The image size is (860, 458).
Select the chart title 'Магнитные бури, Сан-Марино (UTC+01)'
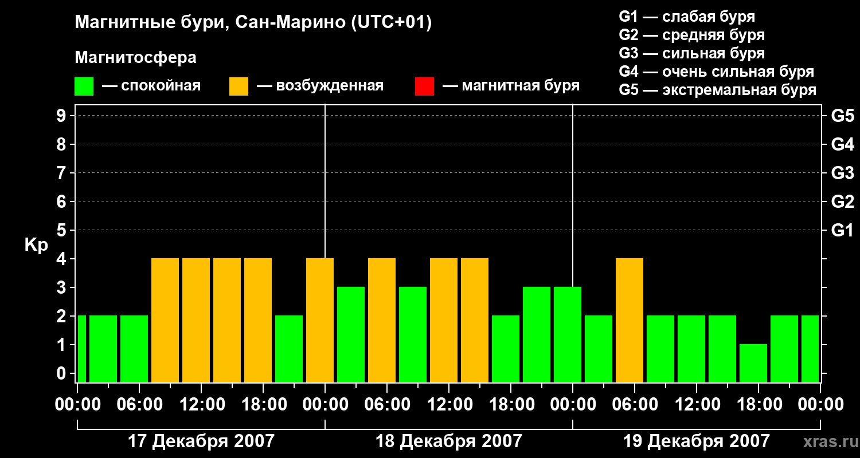[x=253, y=23]
